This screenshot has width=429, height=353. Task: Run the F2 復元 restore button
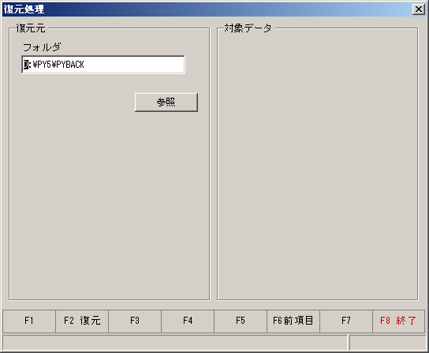82,321
